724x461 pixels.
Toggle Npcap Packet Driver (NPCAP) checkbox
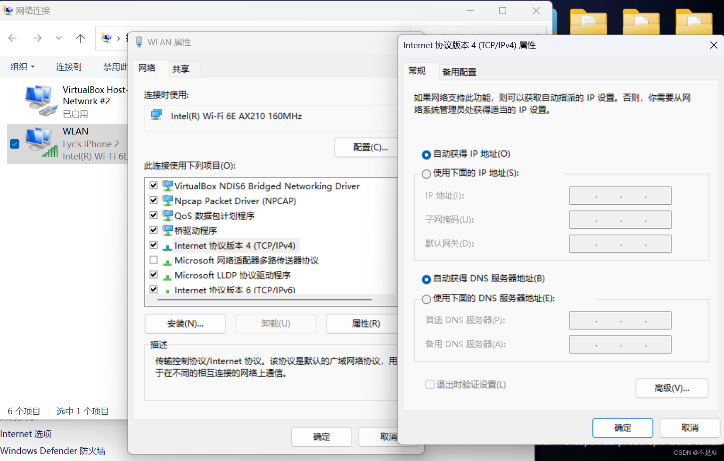tap(154, 200)
